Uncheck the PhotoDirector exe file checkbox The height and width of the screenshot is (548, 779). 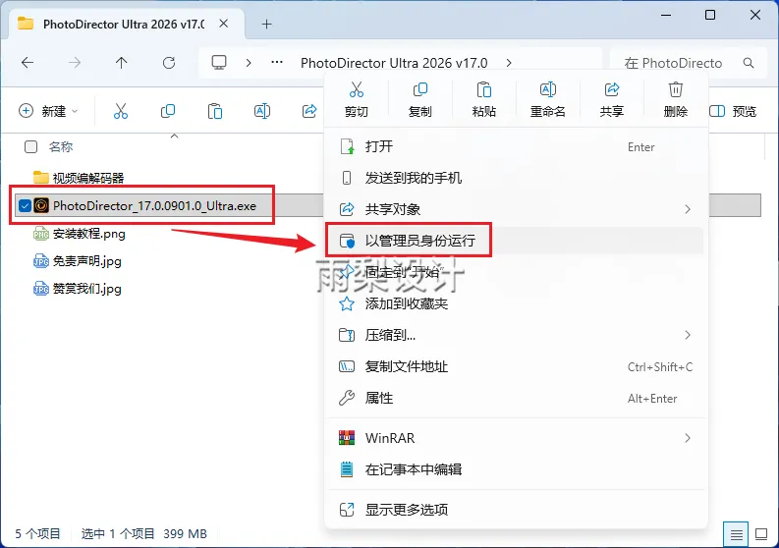click(x=25, y=205)
